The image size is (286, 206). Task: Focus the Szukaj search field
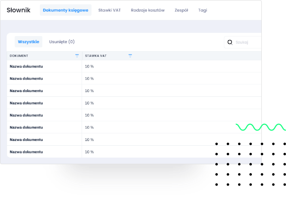tap(247, 42)
